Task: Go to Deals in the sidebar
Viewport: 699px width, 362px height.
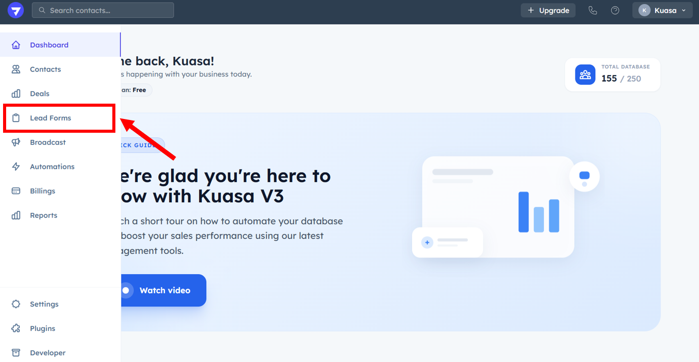Action: (39, 94)
